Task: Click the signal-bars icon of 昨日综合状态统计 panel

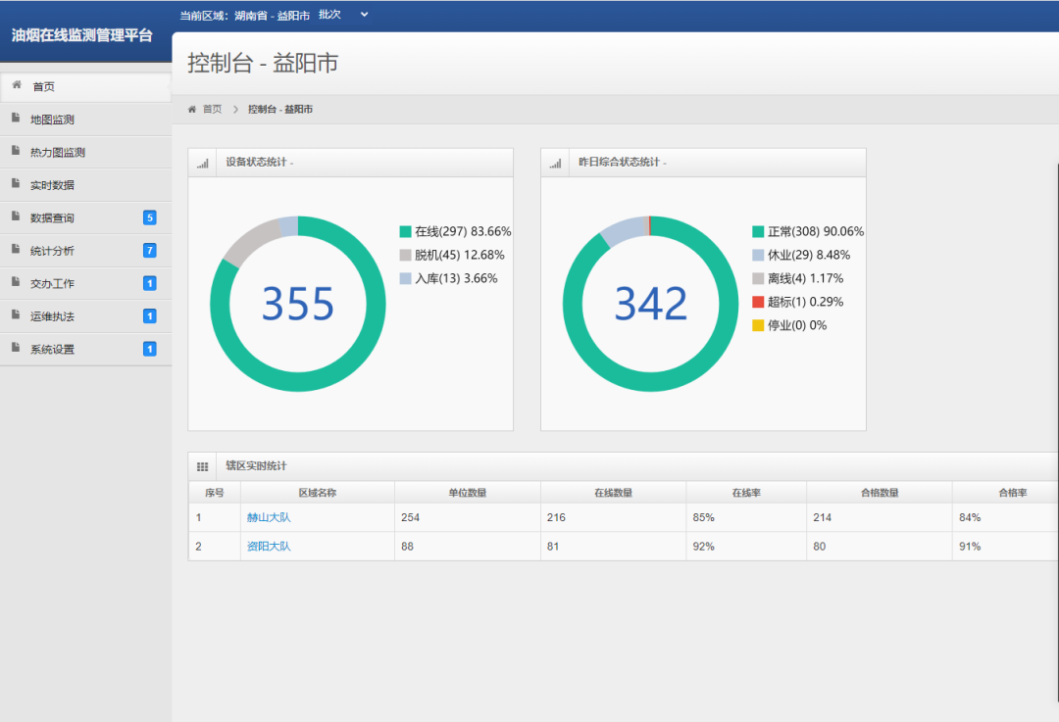Action: pyautogui.click(x=555, y=164)
